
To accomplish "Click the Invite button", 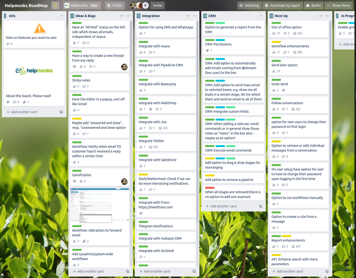I will pos(157,6).
